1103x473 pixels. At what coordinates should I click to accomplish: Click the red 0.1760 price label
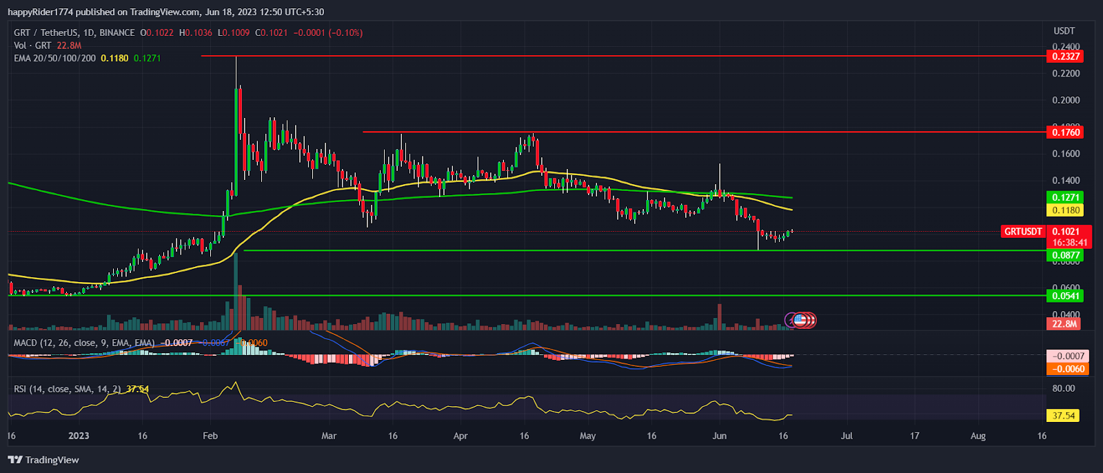(x=1064, y=132)
